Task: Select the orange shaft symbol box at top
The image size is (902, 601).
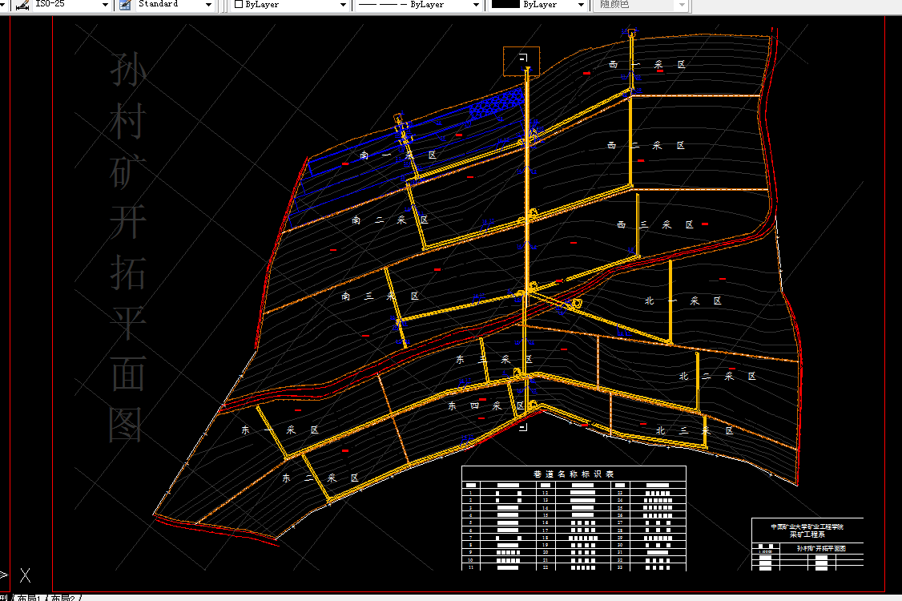Action: pyautogui.click(x=521, y=61)
